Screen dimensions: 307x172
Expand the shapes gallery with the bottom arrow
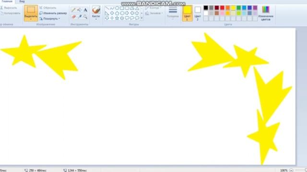(x=142, y=18)
